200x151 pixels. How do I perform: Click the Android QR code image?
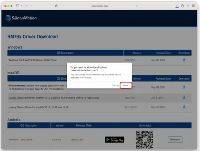click(x=145, y=139)
